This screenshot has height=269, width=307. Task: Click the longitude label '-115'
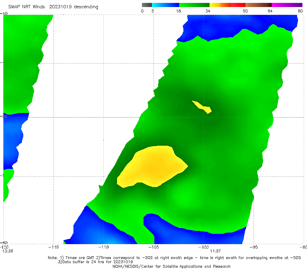tap(54, 247)
